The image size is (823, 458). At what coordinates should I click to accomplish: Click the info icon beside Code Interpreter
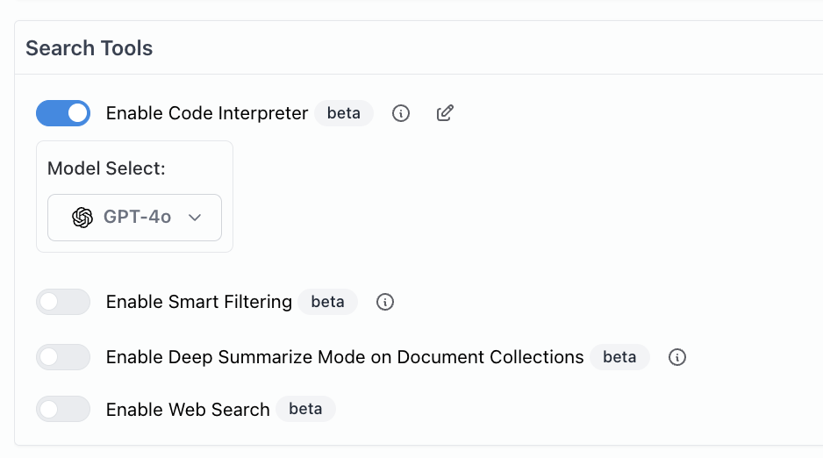point(401,113)
